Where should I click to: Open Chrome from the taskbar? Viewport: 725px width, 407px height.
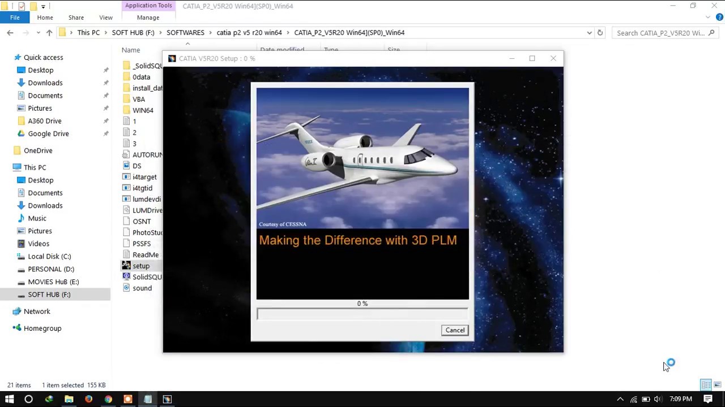(108, 399)
